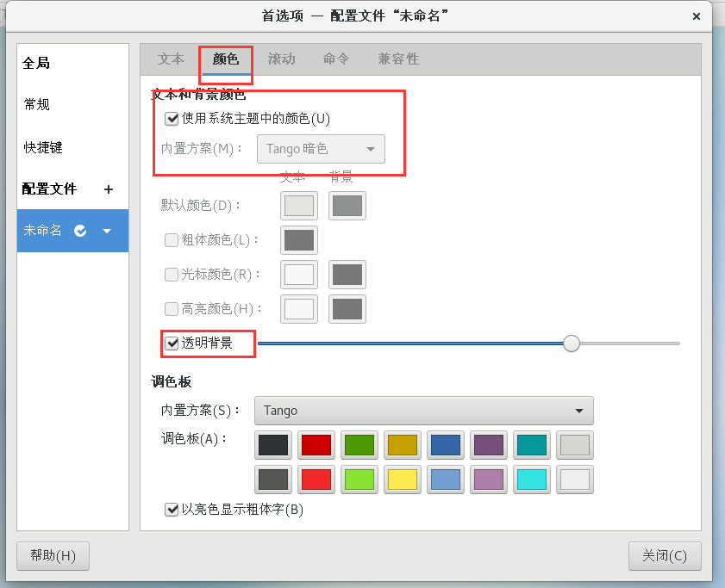This screenshot has width=725, height=588.
Task: Click the dark yellow palette swatch
Action: [x=403, y=445]
